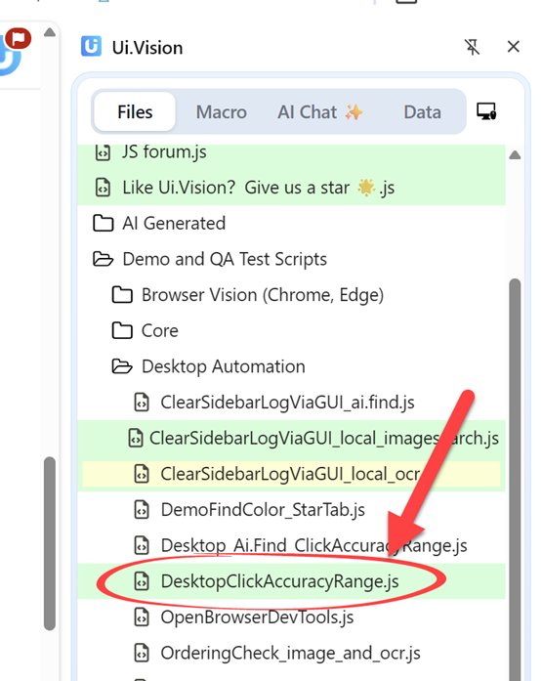542x681 pixels.
Task: Click the Ui.Vision logo icon
Action: coord(91,47)
